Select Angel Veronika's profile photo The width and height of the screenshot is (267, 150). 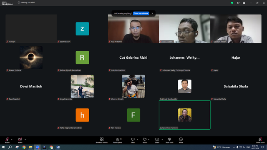(82, 86)
